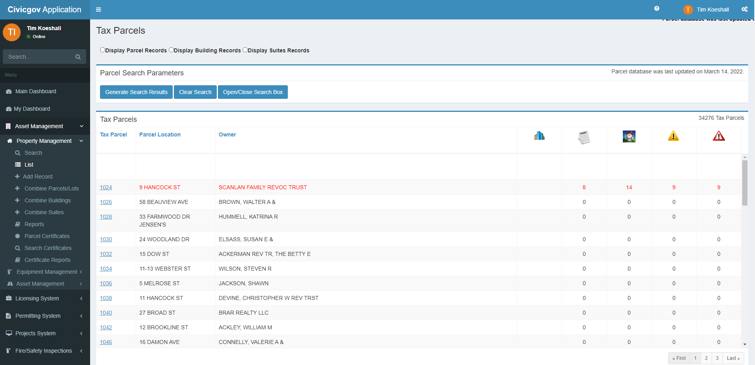Collapse the Property Management section
Screen dimensions: 755x365
click(x=44, y=141)
